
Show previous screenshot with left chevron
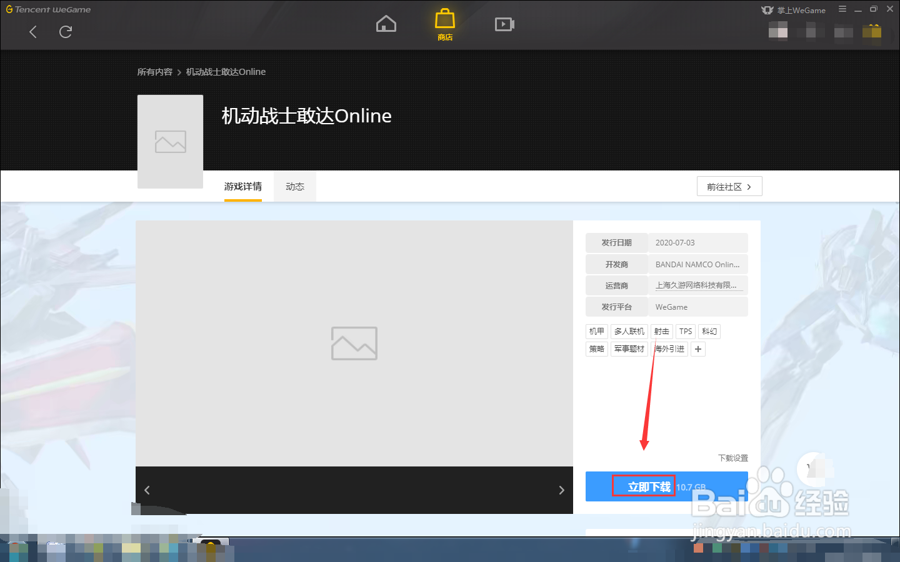click(x=147, y=490)
